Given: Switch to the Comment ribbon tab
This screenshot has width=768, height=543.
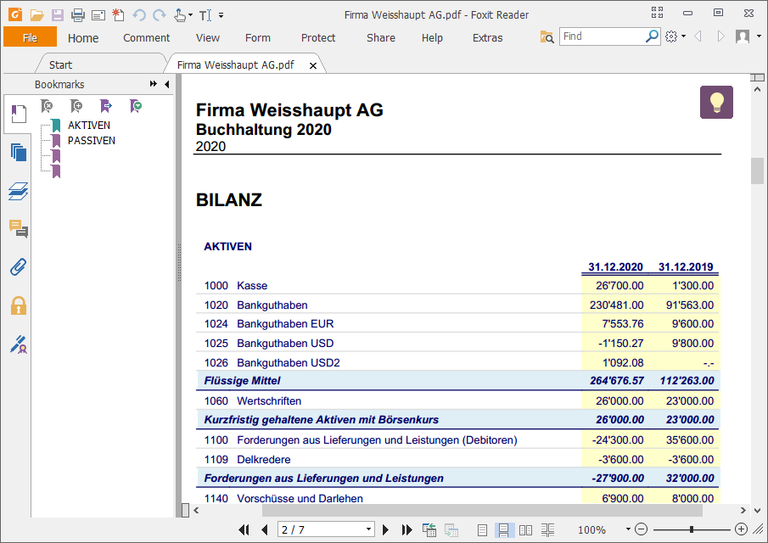Looking at the screenshot, I should pos(146,37).
